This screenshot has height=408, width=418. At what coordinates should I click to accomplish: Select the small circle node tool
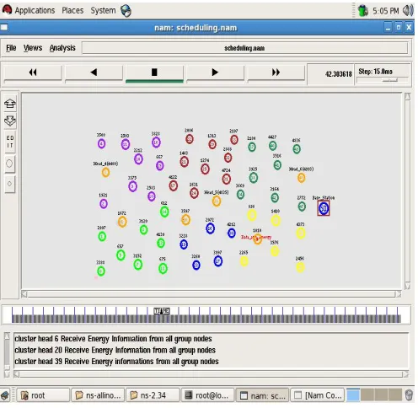point(9,184)
